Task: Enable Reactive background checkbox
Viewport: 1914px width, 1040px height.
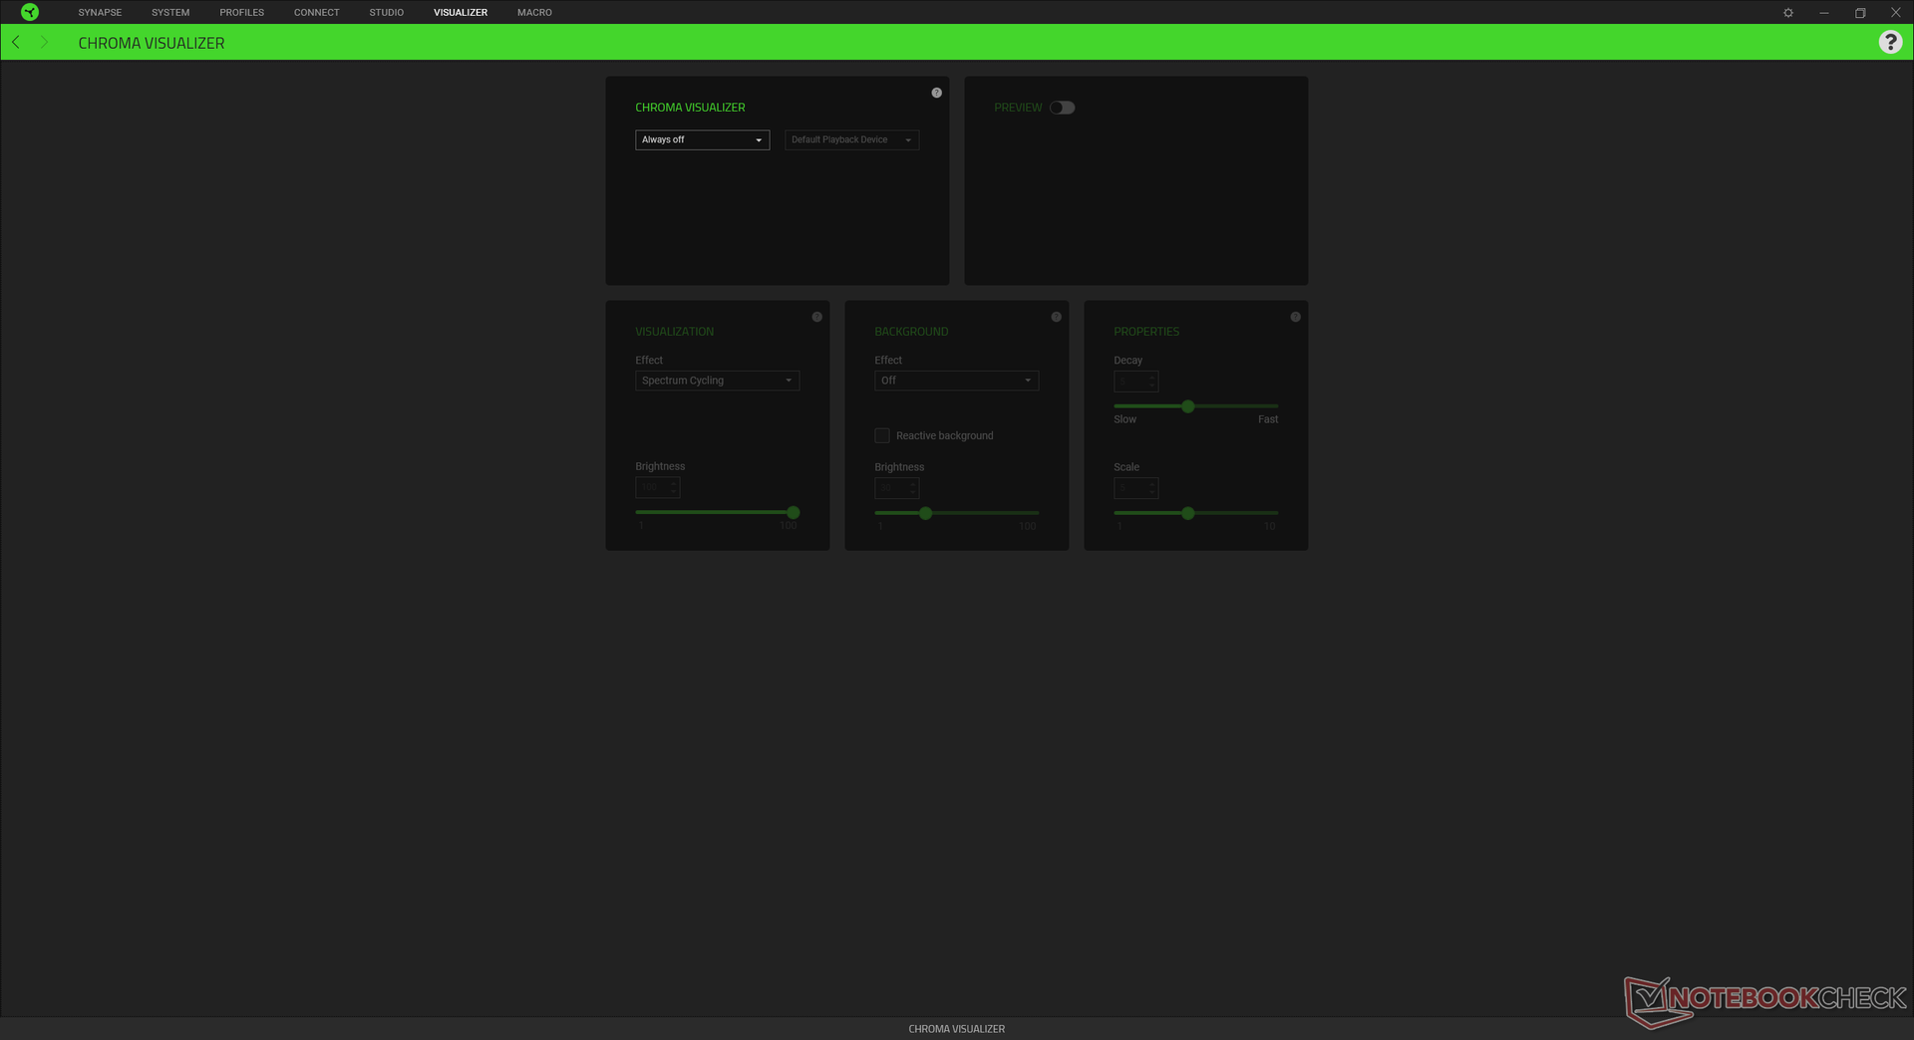Action: pos(882,435)
